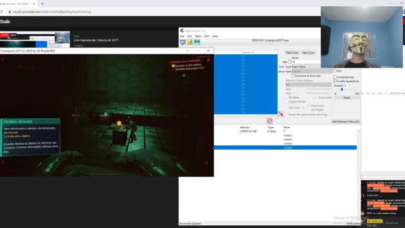Click the New Scan button
Screen dimensions: 405x228
pos(292,52)
